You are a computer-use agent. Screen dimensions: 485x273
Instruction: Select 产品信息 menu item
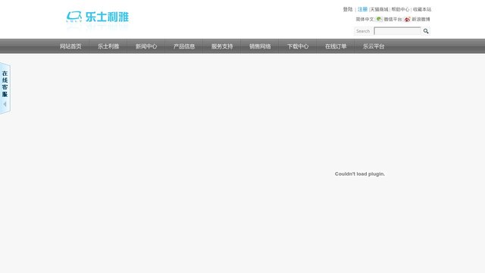click(x=184, y=46)
